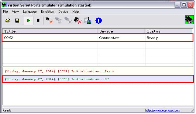
Task: Minimize the Virtual Serial Ports Emulator window
Action: (177, 5)
